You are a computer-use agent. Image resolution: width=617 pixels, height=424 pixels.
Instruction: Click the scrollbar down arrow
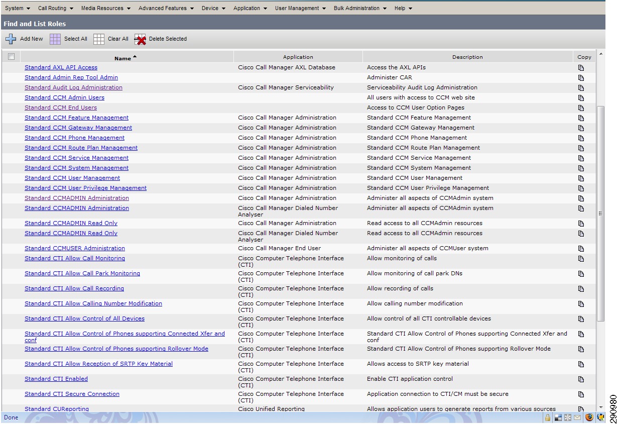(x=601, y=407)
